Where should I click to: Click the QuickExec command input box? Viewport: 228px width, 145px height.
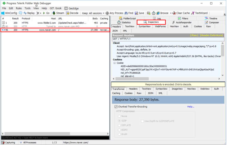(55, 138)
